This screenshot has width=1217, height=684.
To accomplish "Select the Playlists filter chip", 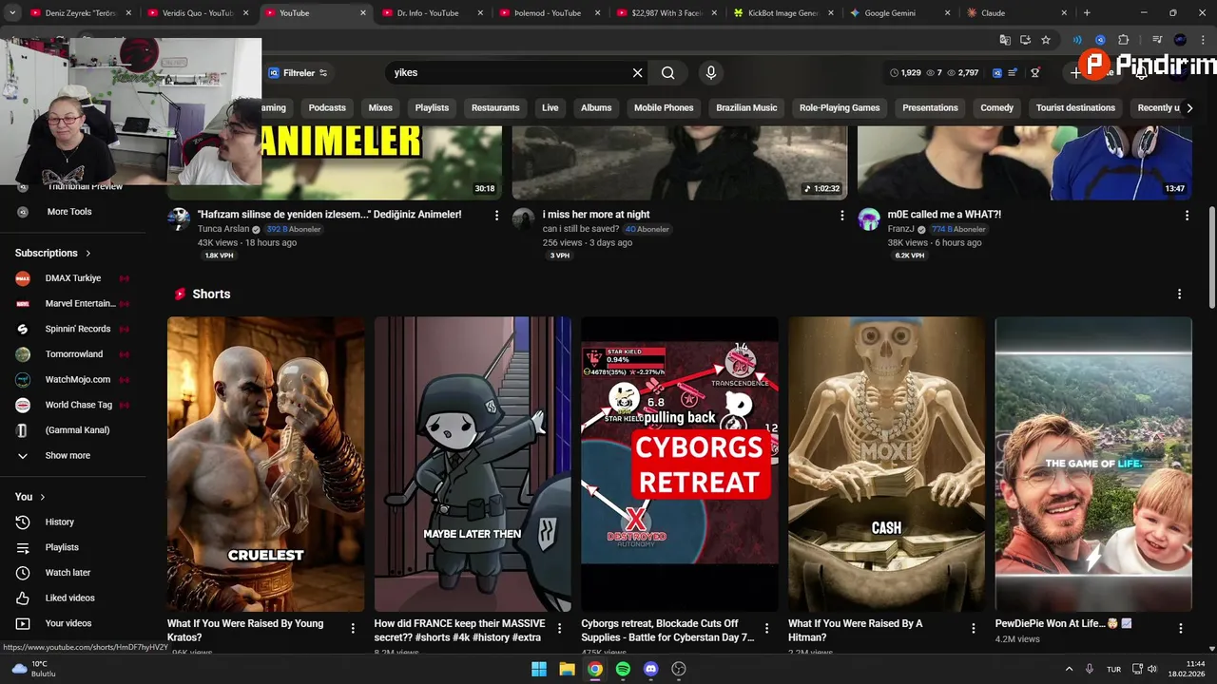I will click(x=432, y=107).
